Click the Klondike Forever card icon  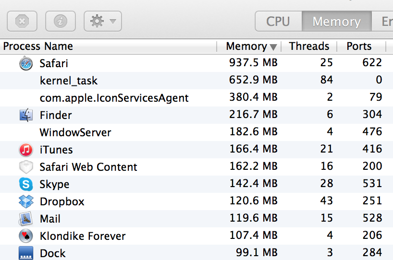tap(26, 236)
